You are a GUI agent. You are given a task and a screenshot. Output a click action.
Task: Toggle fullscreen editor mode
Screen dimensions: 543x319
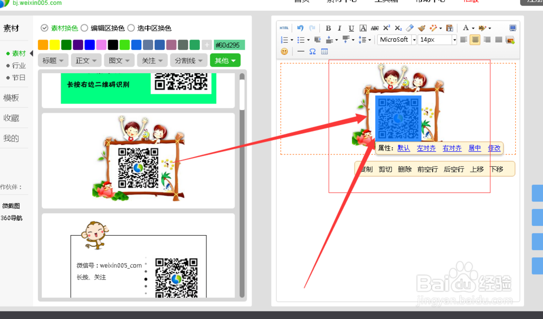tap(513, 28)
